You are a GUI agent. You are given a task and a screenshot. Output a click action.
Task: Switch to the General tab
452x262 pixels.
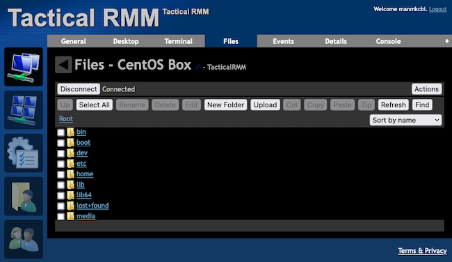click(73, 41)
